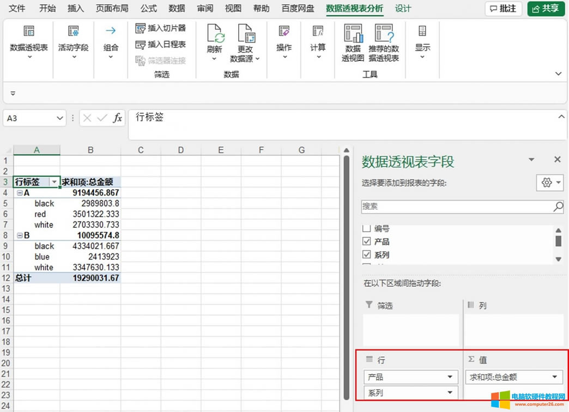The width and height of the screenshot is (569, 412).
Task: Open the 活动字段 ribbon button
Action: click(x=74, y=32)
